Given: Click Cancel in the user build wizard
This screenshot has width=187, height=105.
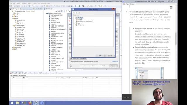Looking at the screenshot, I should pos(113,66).
